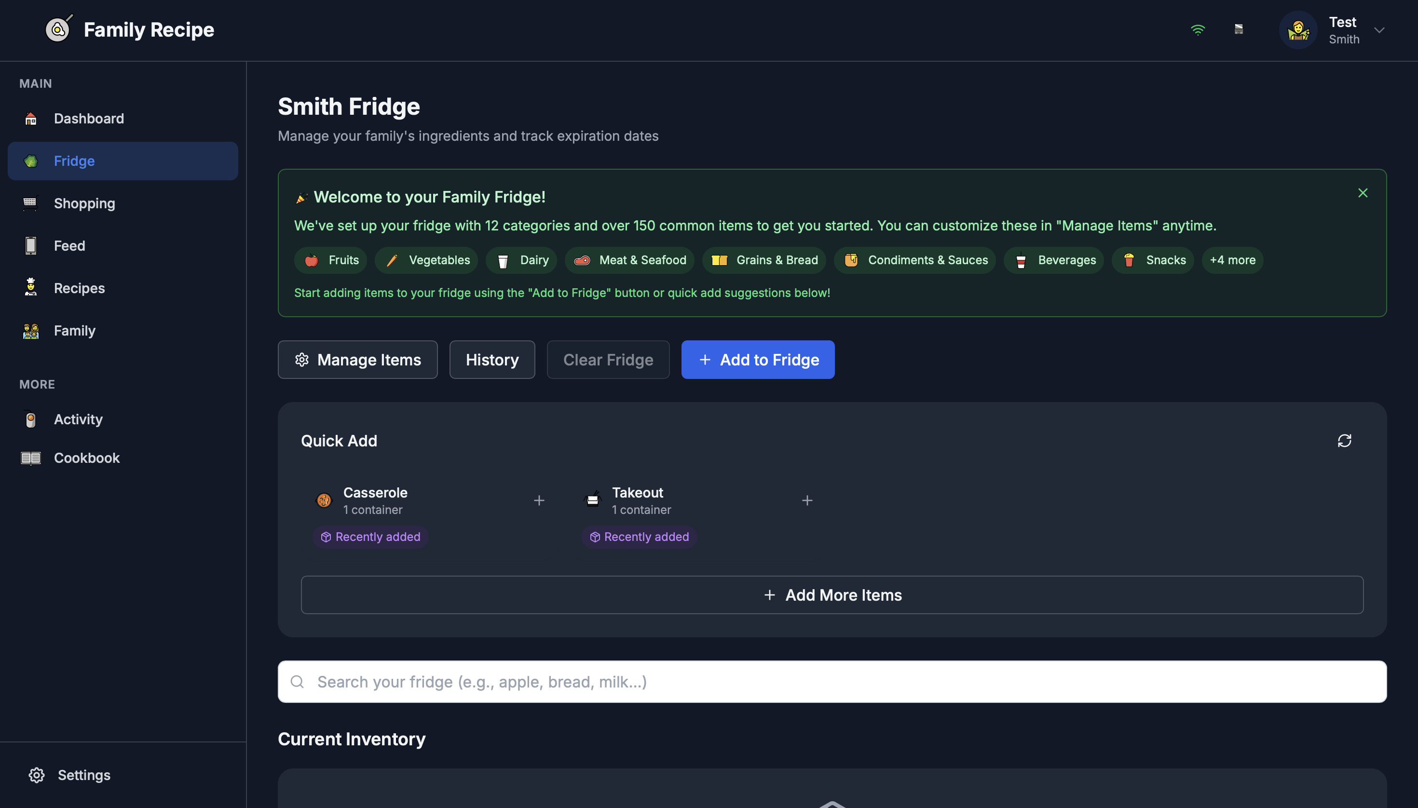Open Settings from the sidebar gear
The width and height of the screenshot is (1418, 808).
point(37,775)
